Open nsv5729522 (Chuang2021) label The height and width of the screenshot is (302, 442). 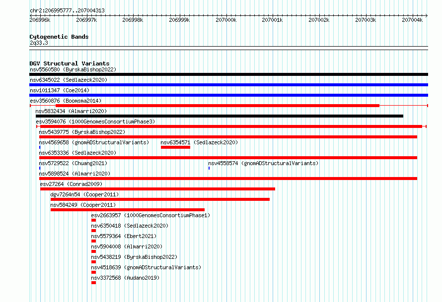[73, 163]
